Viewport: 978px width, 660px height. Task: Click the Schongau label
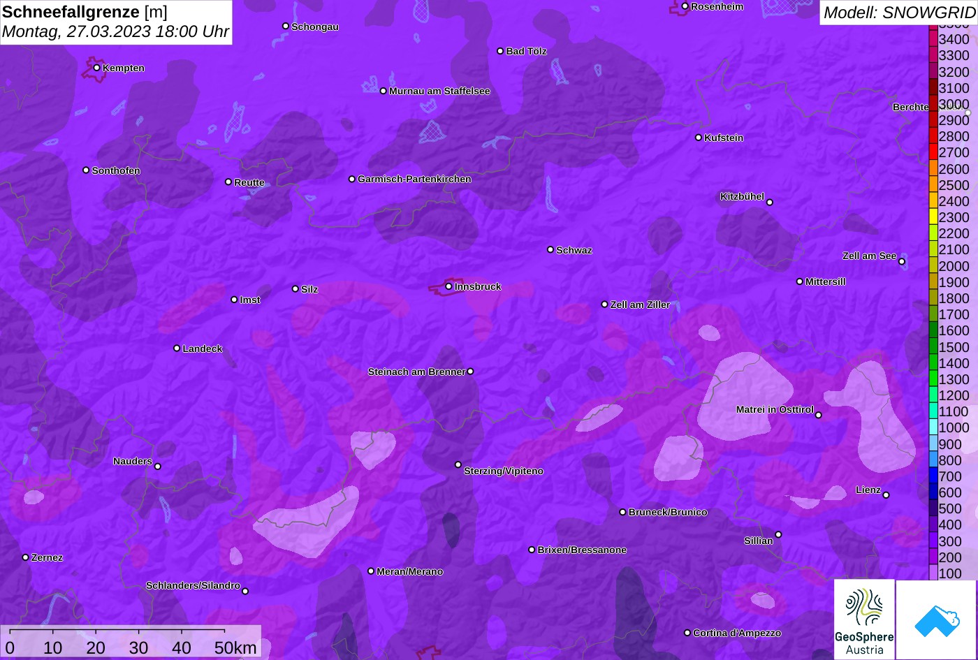tap(315, 27)
